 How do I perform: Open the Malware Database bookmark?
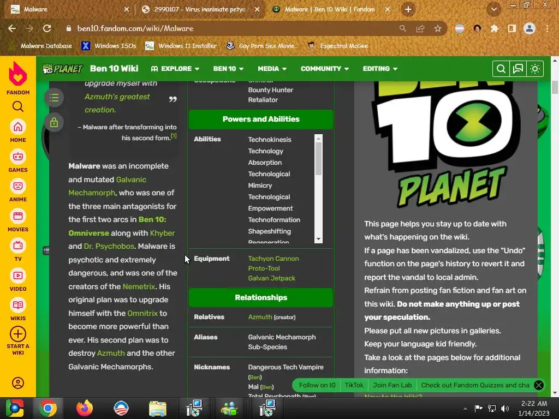pos(40,46)
